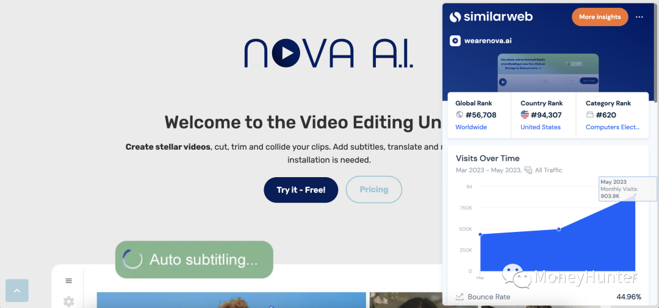
Task: Click the Try it - Free! button
Action: 301,190
